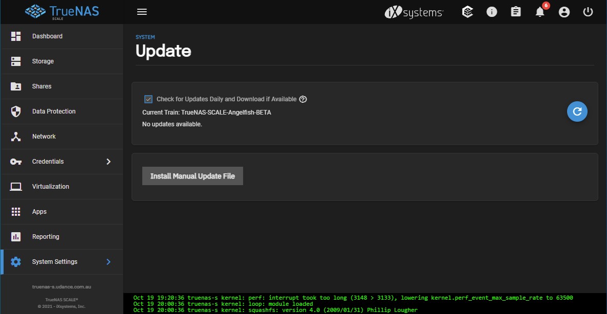
Task: Open the iXsystems logo link
Action: point(414,12)
